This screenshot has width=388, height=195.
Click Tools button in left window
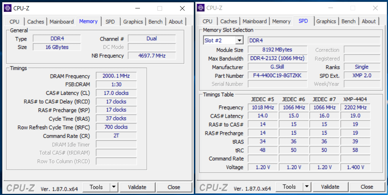pyautogui.click(x=96, y=187)
